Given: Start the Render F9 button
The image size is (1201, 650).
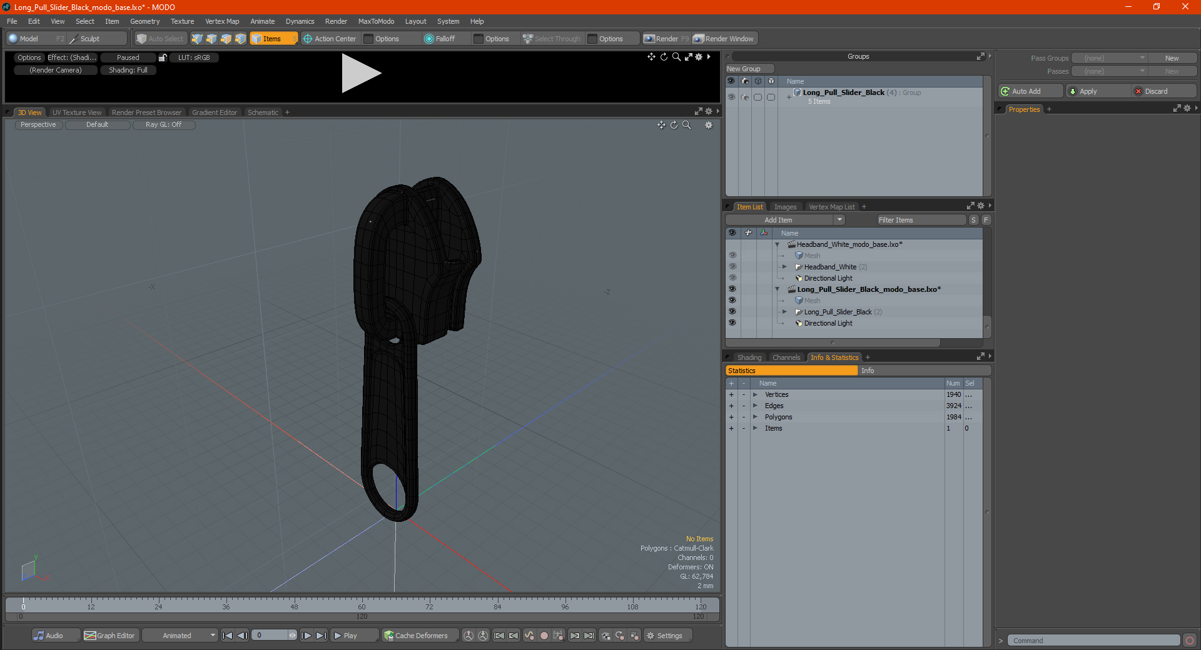Looking at the screenshot, I should [666, 39].
